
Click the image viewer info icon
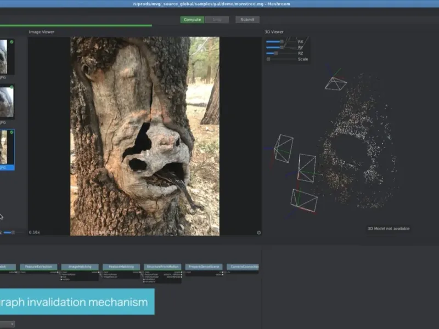click(258, 232)
